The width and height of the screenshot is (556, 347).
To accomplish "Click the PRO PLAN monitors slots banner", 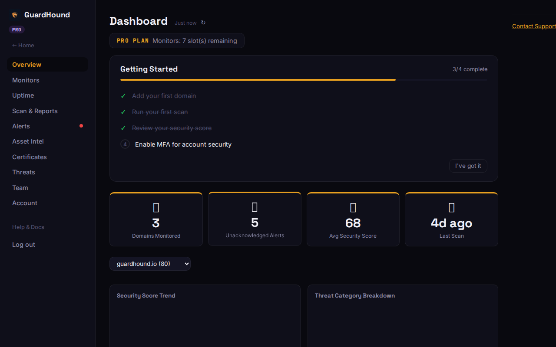I will point(177,41).
